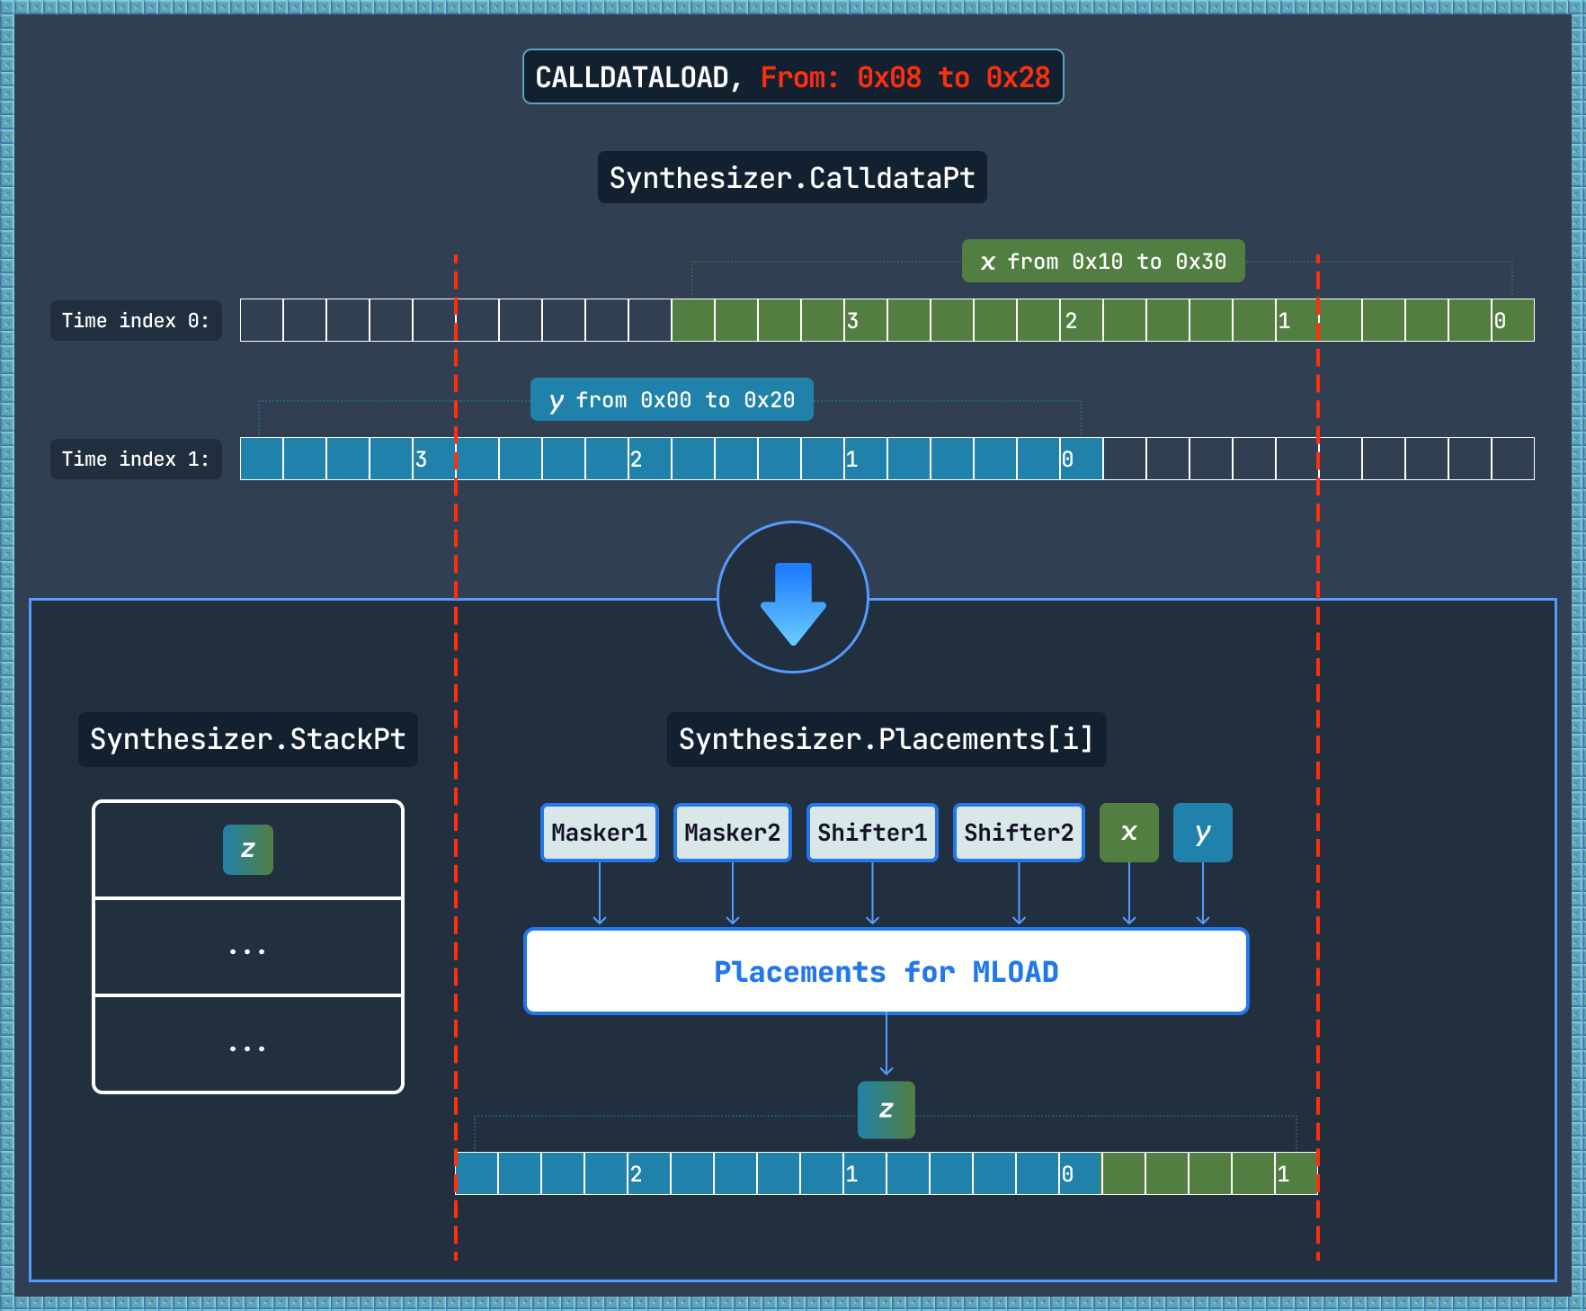The width and height of the screenshot is (1586, 1311).
Task: Click the 'x from 0x10 to 0x30' tag
Action: pyautogui.click(x=1102, y=262)
